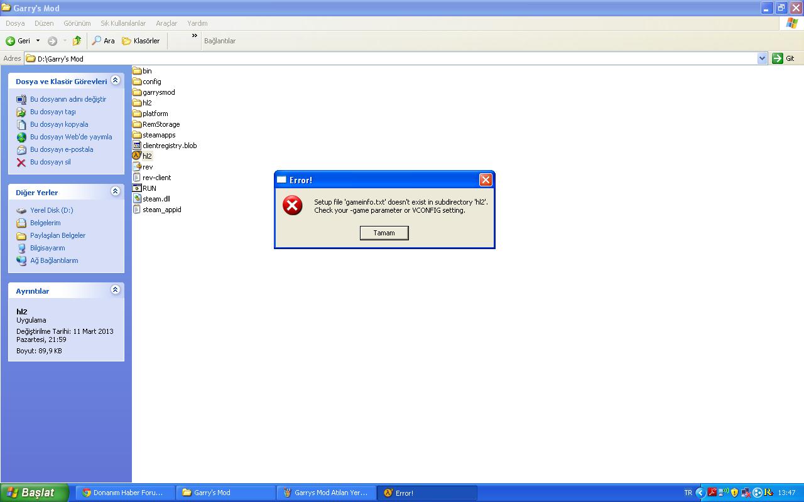Open the Araçlar menu
This screenshot has height=502, width=804.
[x=166, y=23]
